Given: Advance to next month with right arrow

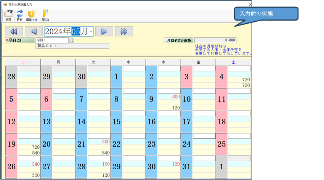Looking at the screenshot, I should (104, 31).
